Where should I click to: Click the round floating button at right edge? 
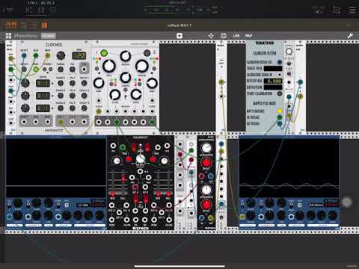click(x=346, y=202)
